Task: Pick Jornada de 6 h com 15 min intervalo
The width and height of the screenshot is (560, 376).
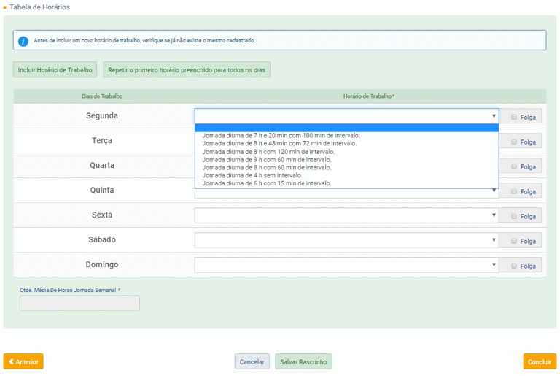Action: (266, 183)
